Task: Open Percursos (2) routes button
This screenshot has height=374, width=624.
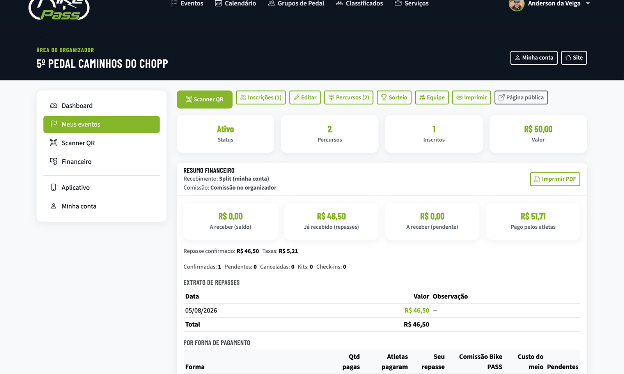Action: tap(349, 97)
